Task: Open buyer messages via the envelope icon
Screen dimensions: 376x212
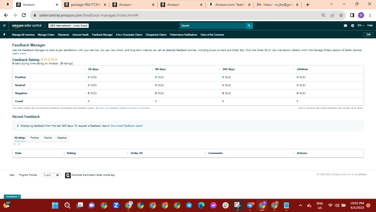Action: pyautogui.click(x=345, y=26)
